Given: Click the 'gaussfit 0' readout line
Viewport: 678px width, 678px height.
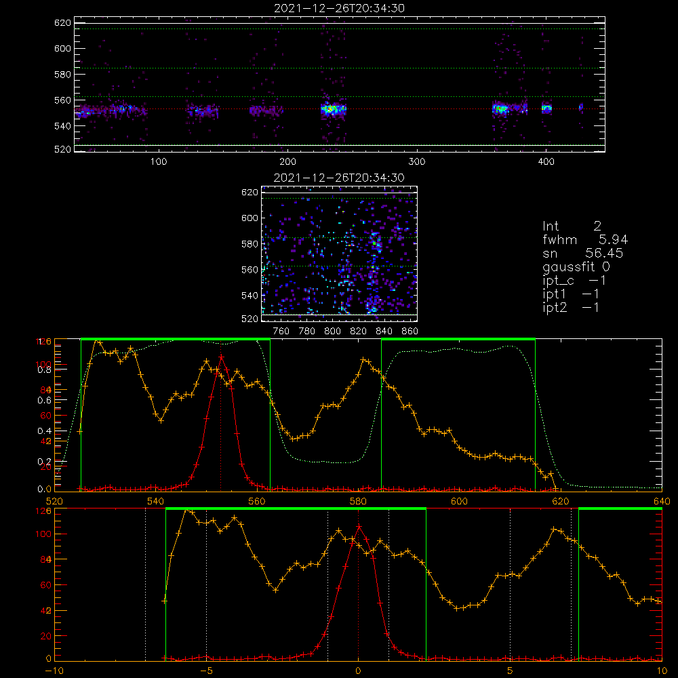Looking at the screenshot, I should (x=576, y=266).
